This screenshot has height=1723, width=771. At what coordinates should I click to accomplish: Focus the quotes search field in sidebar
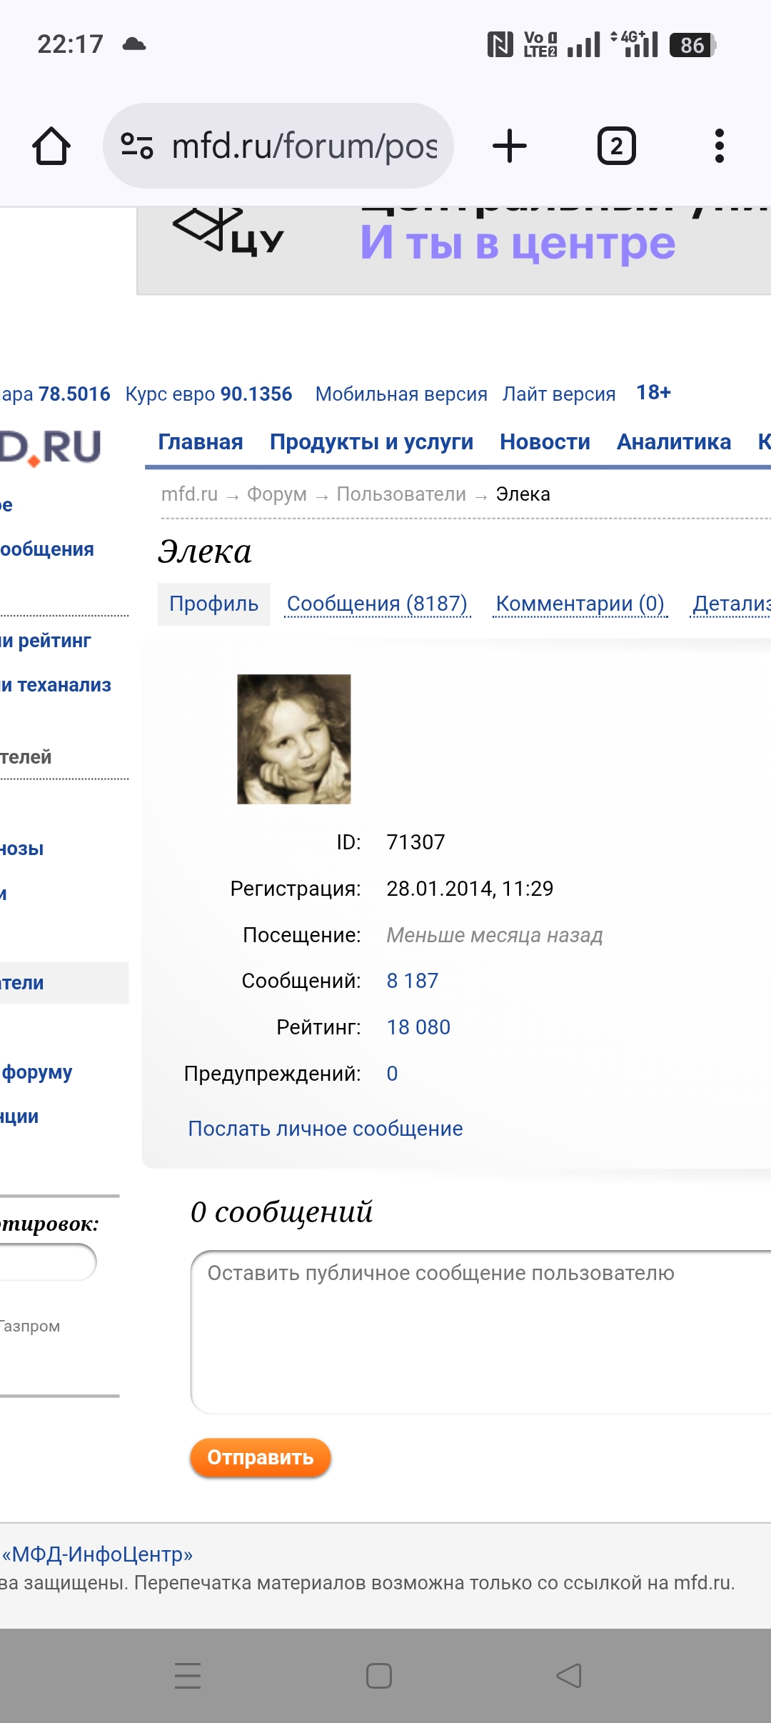[48, 1262]
